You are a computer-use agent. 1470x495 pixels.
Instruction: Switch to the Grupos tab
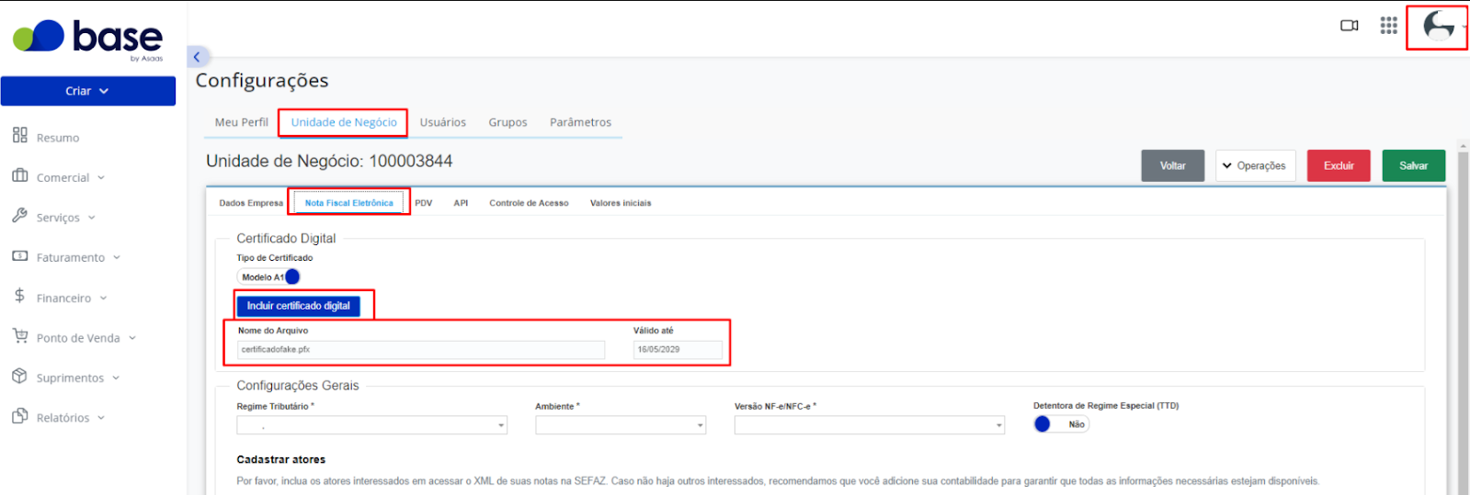tap(508, 122)
